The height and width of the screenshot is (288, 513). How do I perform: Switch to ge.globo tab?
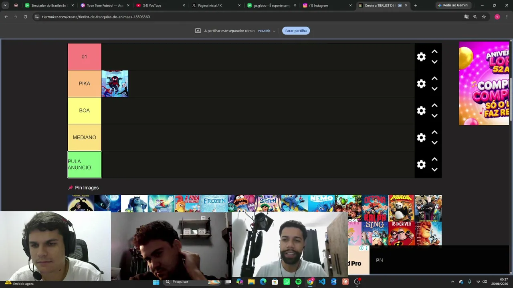[x=272, y=6]
